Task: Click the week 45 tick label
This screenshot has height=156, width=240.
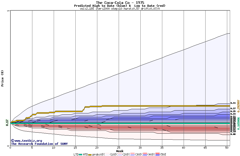Action: coord(205,148)
